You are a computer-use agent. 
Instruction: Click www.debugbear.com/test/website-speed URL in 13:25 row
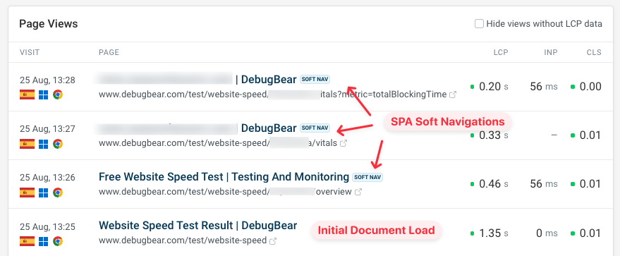(183, 240)
